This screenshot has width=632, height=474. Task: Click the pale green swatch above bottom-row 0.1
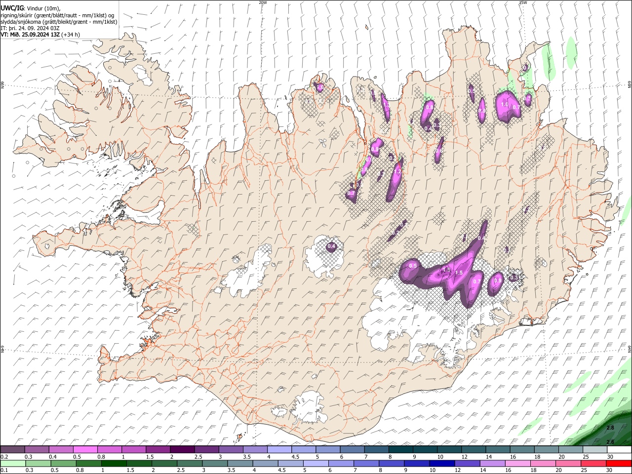[x=13, y=463]
